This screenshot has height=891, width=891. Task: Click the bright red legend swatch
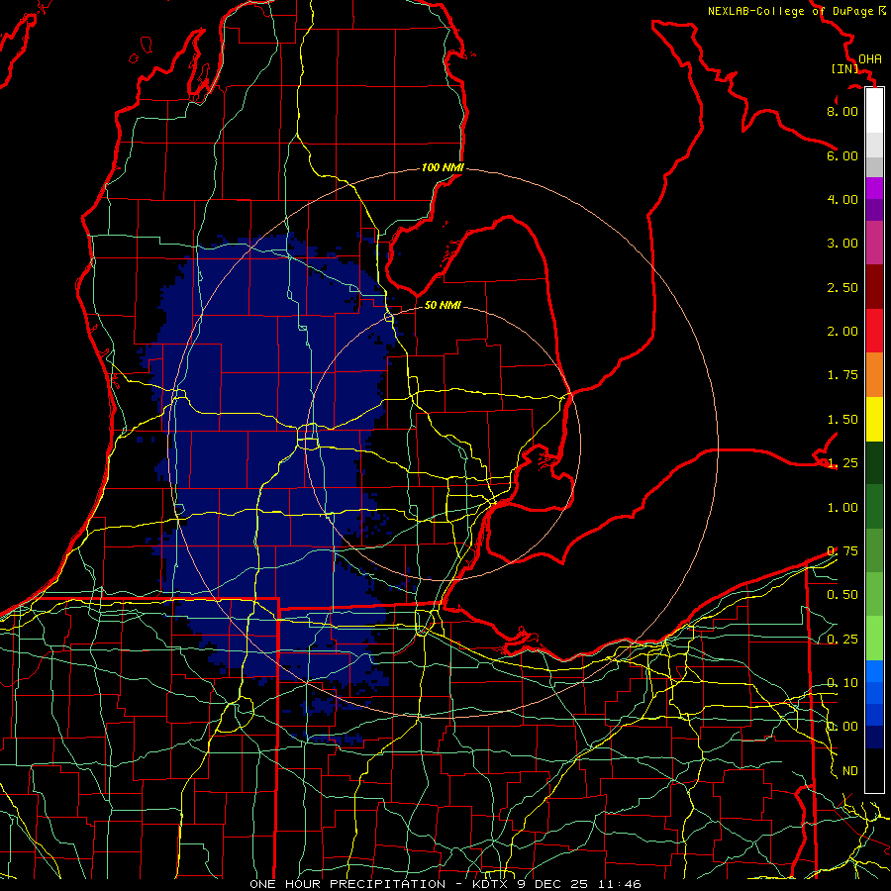click(x=874, y=331)
